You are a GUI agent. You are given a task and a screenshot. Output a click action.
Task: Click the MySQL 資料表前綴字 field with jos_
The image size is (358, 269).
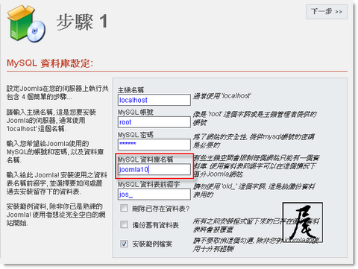pos(154,194)
